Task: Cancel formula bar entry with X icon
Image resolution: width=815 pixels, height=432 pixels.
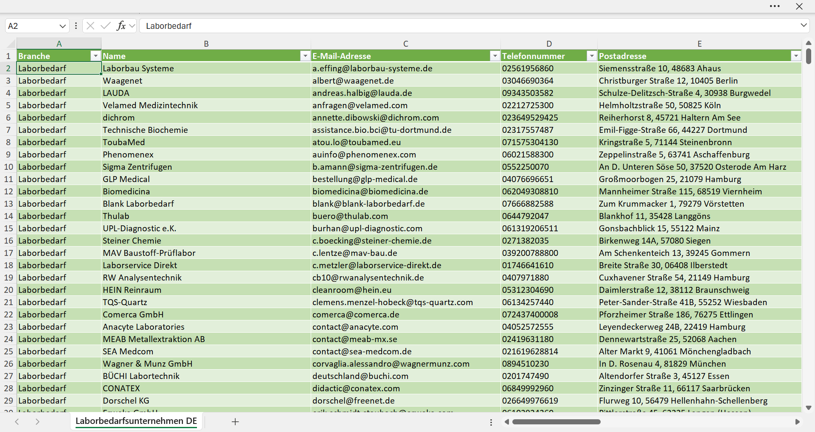Action: point(90,26)
